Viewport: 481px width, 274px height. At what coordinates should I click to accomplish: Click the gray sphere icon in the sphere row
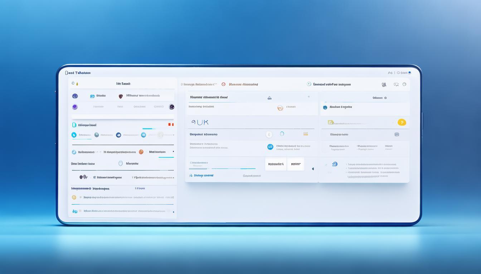click(x=96, y=135)
